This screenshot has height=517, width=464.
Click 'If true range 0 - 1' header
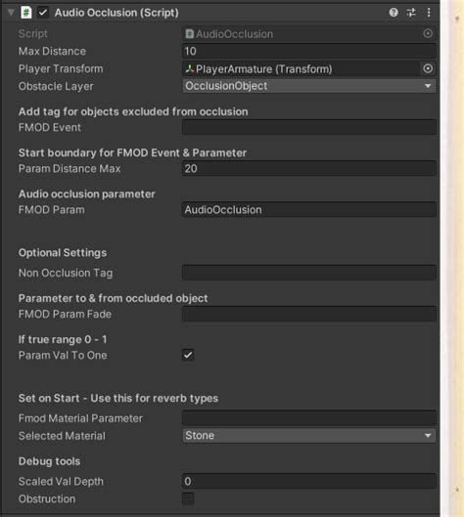tap(63, 339)
